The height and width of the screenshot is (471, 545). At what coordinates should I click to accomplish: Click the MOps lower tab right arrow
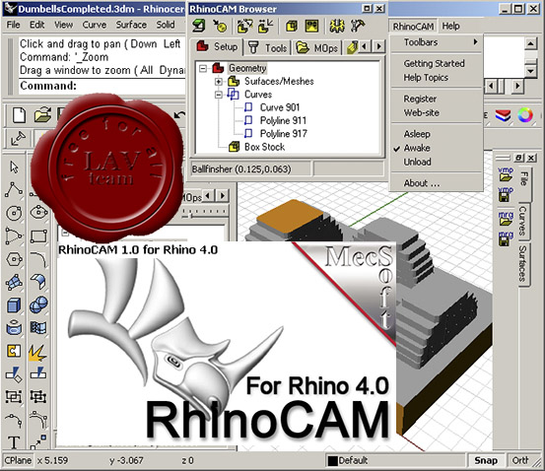pos(223,196)
